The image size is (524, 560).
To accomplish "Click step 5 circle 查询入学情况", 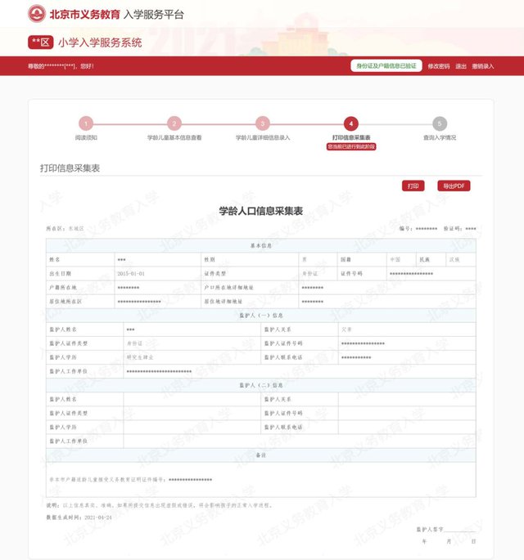I will click(440, 123).
